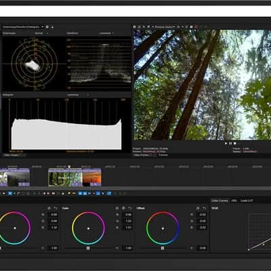Click the Gain luminance slider handle
Image resolution: width=271 pixels, height=271 pixels.
coord(88,248)
